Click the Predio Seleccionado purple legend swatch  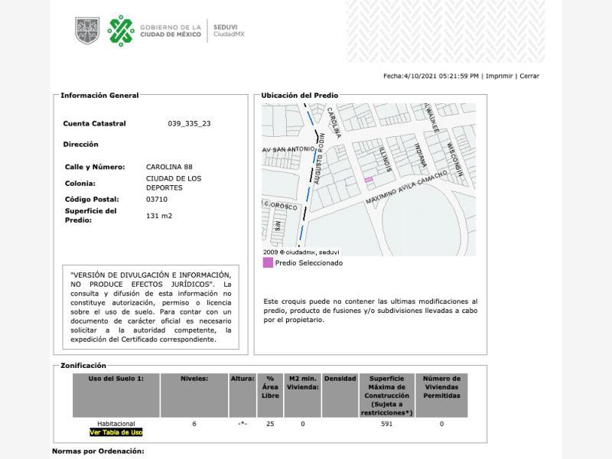tap(268, 262)
